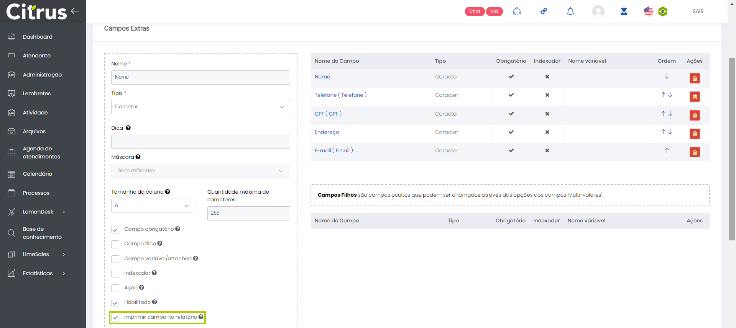Viewport: 736px width, 328px height.
Task: Click the red Chat button
Action: coord(475,11)
